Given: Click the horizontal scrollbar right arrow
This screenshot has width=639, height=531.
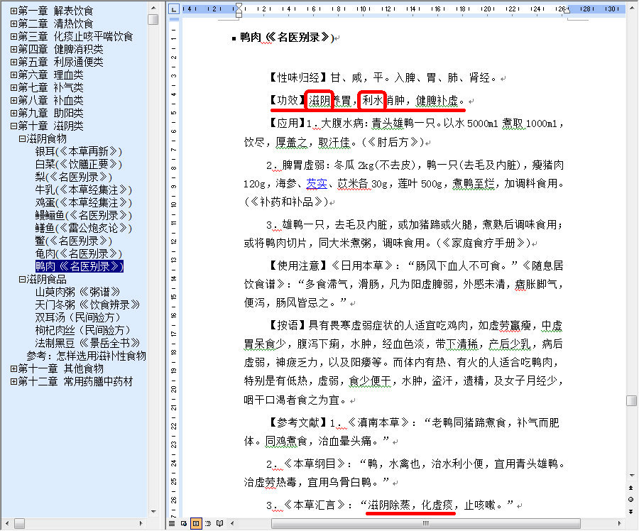Looking at the screenshot, I should point(618,524).
